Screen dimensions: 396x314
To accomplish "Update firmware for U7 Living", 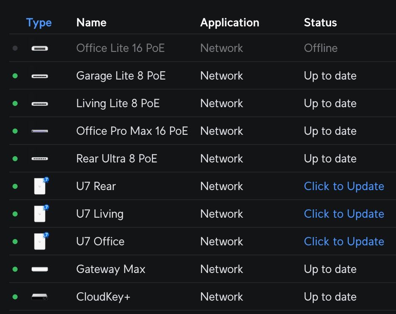I will [344, 214].
